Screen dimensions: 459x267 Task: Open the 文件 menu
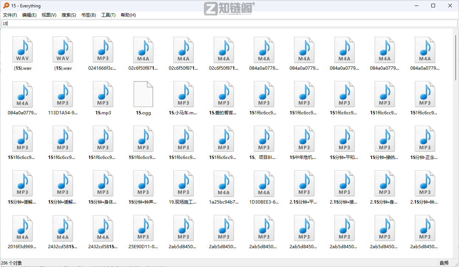coord(9,15)
